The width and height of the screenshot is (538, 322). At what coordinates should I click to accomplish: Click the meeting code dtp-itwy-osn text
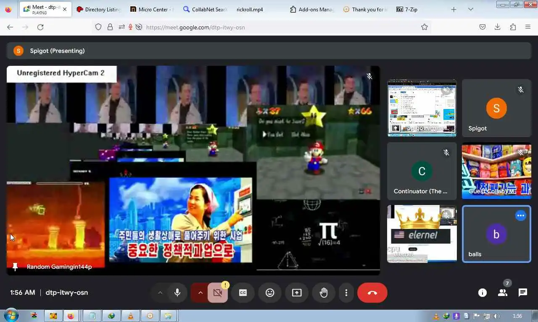(x=67, y=293)
